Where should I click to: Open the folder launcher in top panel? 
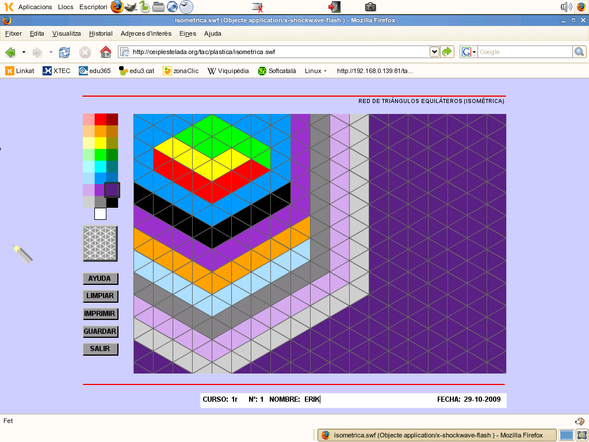pos(158,7)
